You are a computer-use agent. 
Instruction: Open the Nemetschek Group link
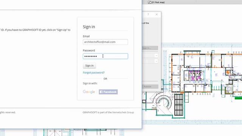pos(123,113)
